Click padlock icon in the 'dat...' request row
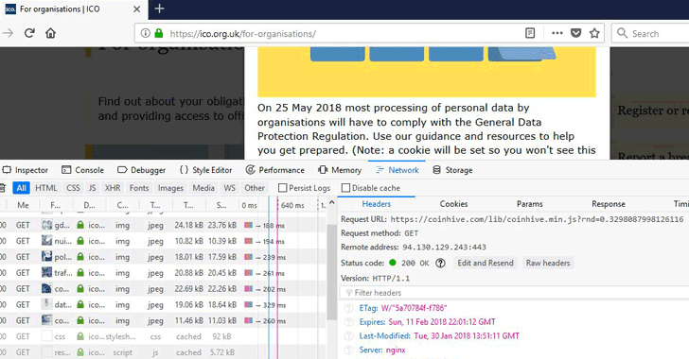 click(80, 304)
